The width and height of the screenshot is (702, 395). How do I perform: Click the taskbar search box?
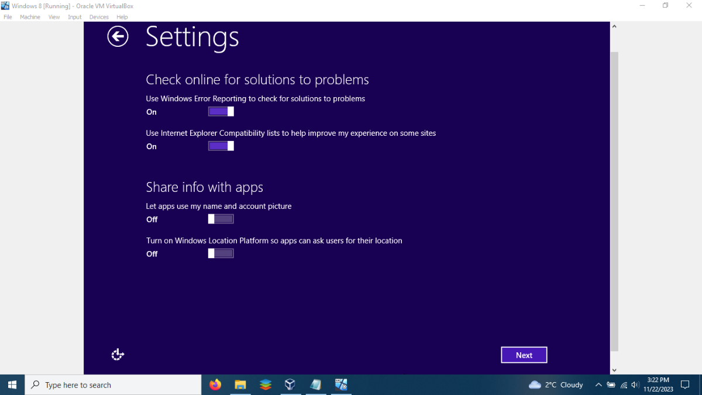coord(113,385)
